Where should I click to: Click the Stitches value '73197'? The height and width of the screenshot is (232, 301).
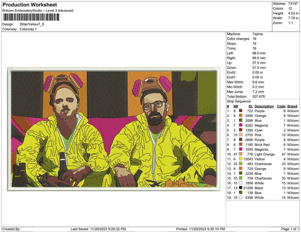click(x=293, y=4)
